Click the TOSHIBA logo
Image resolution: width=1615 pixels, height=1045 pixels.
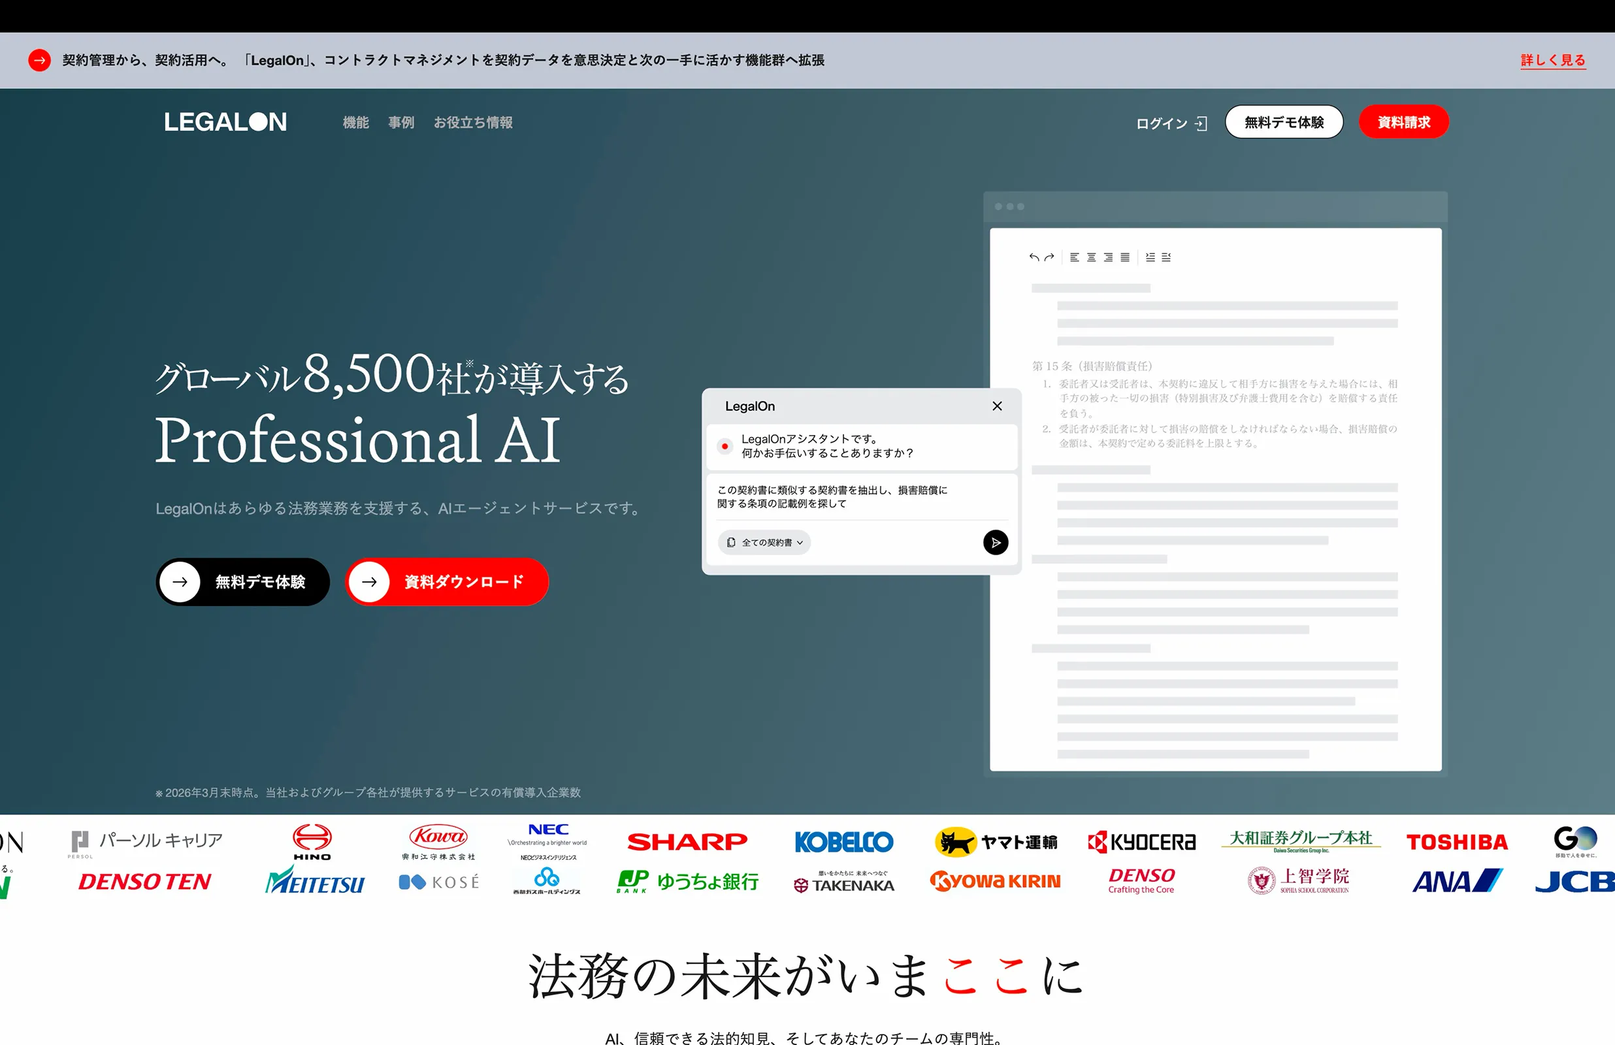coord(1457,842)
